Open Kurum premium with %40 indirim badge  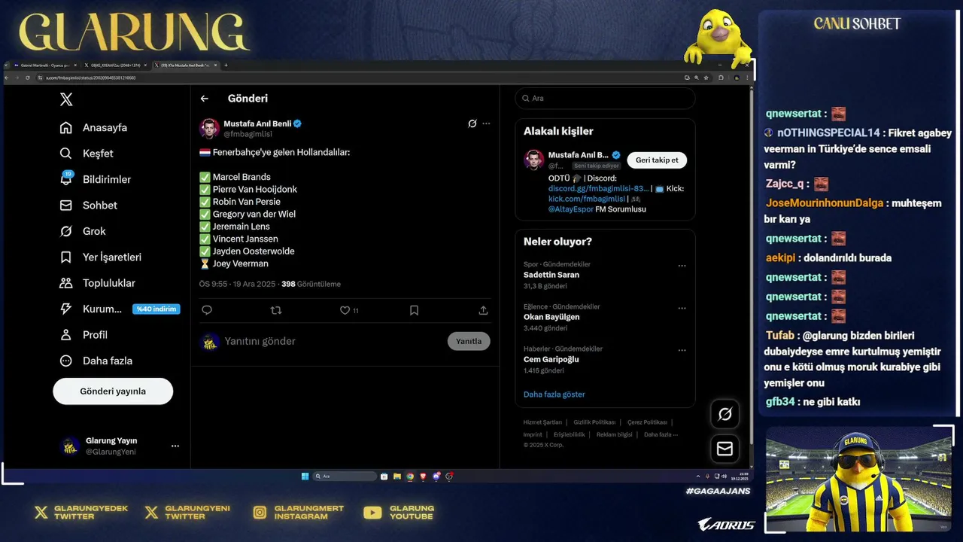(120, 309)
